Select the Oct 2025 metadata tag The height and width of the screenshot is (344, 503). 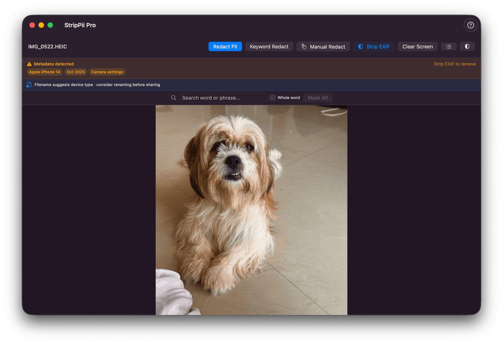coord(76,72)
